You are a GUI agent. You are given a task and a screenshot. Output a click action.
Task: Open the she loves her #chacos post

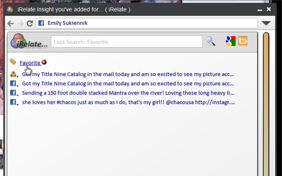click(129, 102)
